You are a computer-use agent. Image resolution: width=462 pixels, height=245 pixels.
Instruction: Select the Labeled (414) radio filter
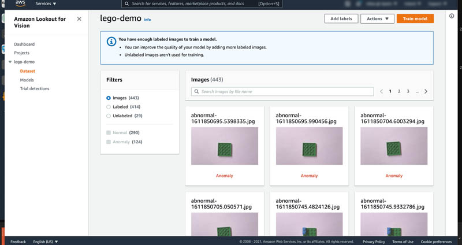[x=109, y=107]
